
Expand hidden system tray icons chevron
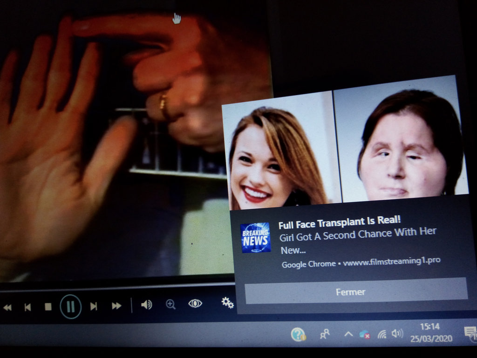[348, 334]
